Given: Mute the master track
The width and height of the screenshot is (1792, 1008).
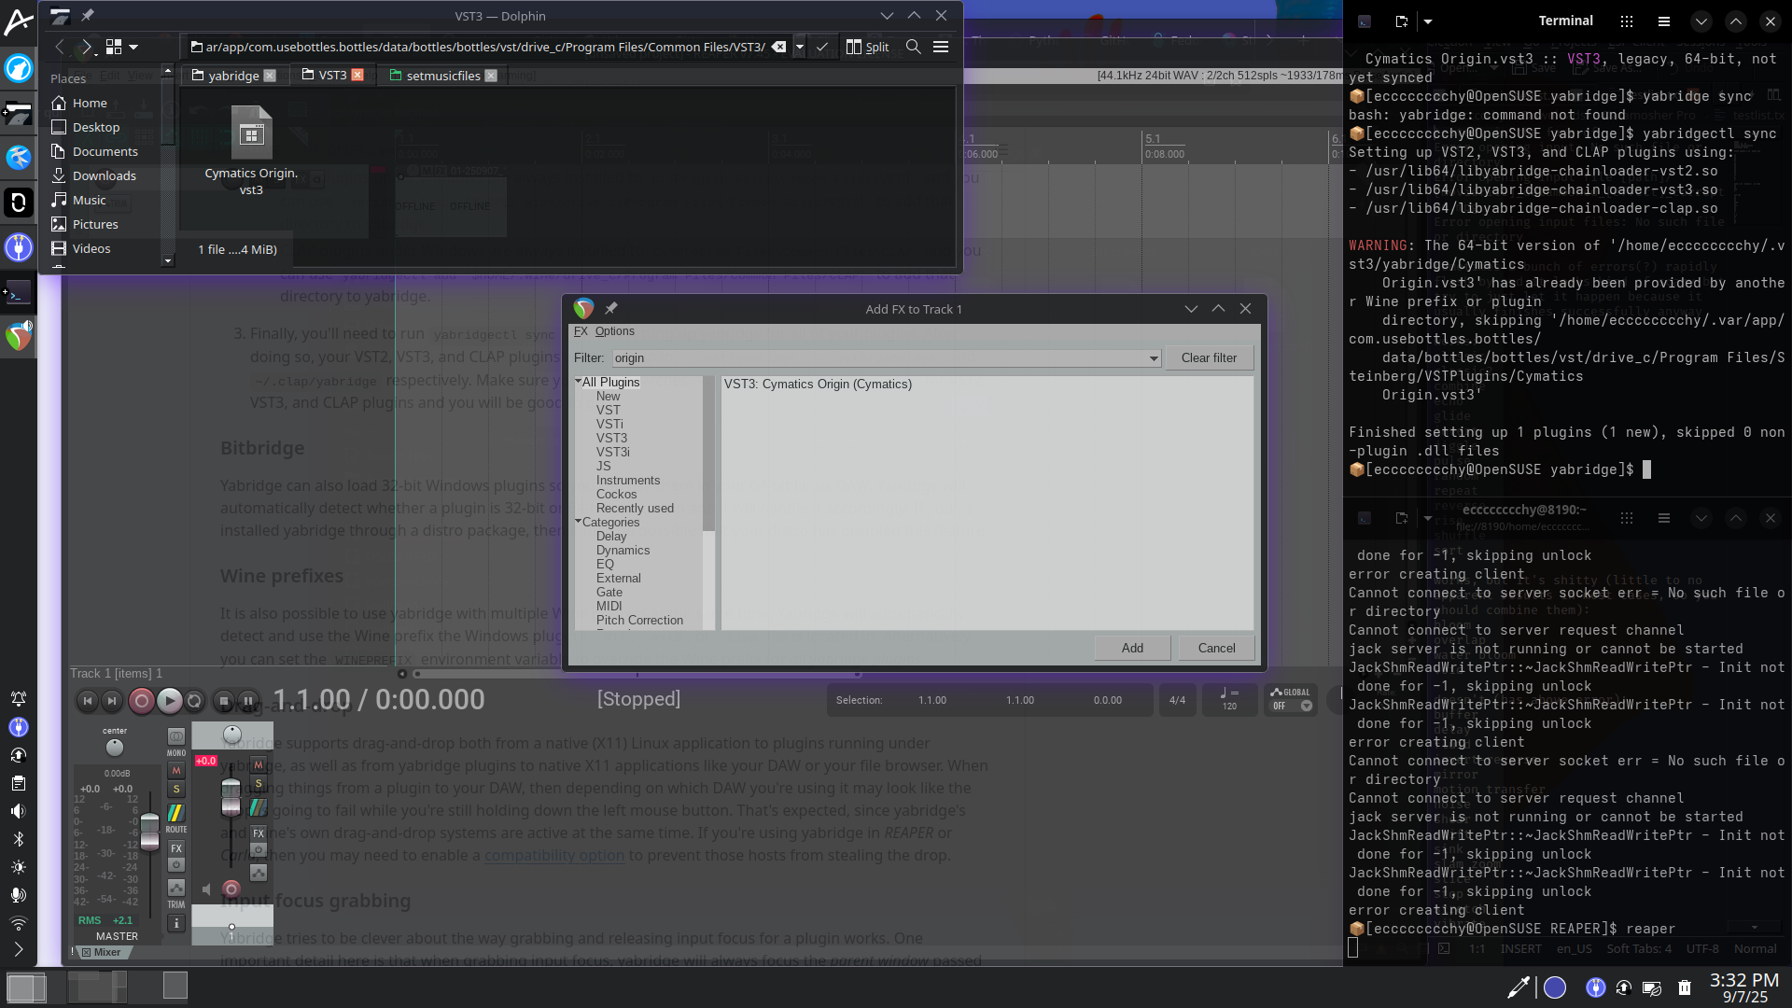Looking at the screenshot, I should point(175,771).
